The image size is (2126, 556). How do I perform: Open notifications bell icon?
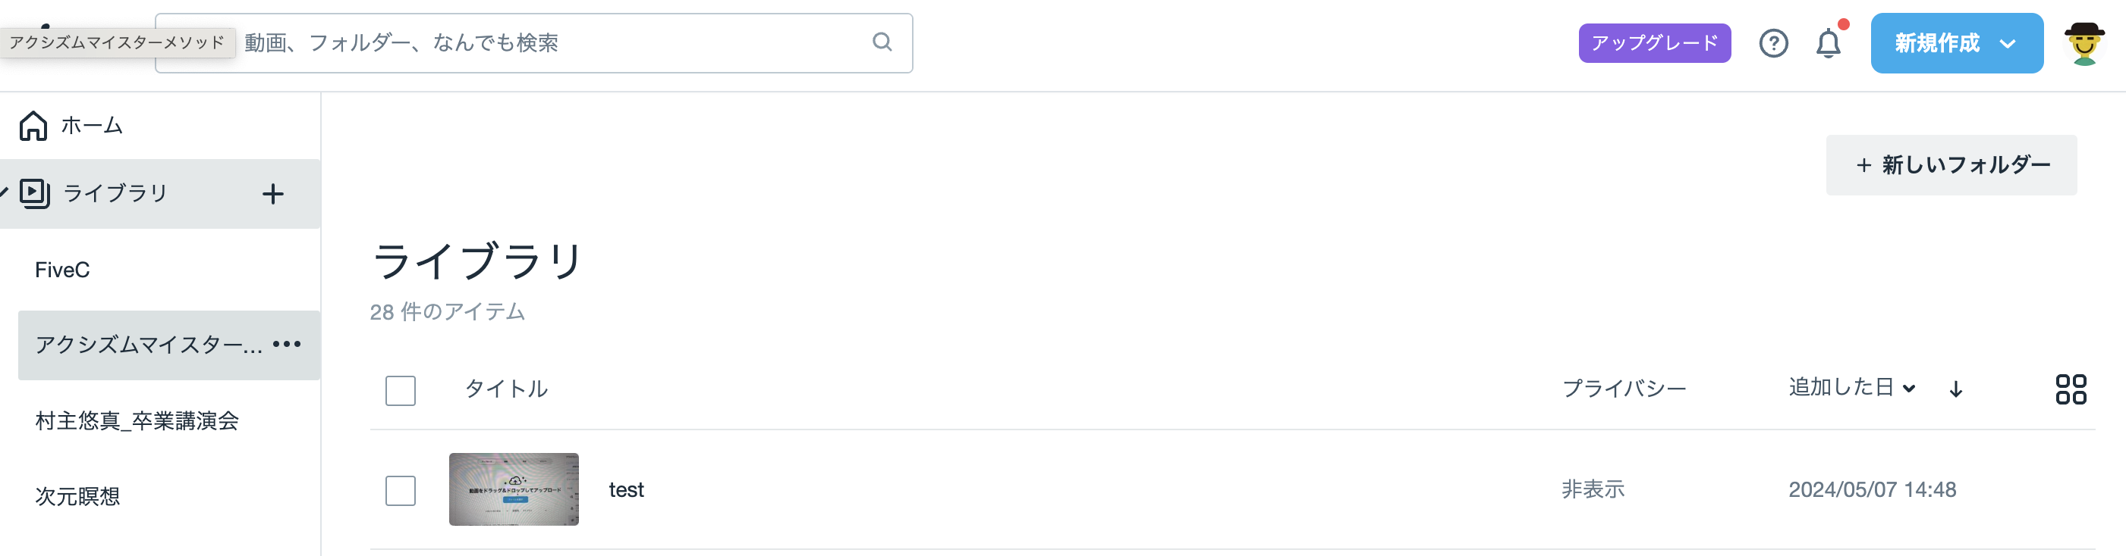coord(1828,43)
